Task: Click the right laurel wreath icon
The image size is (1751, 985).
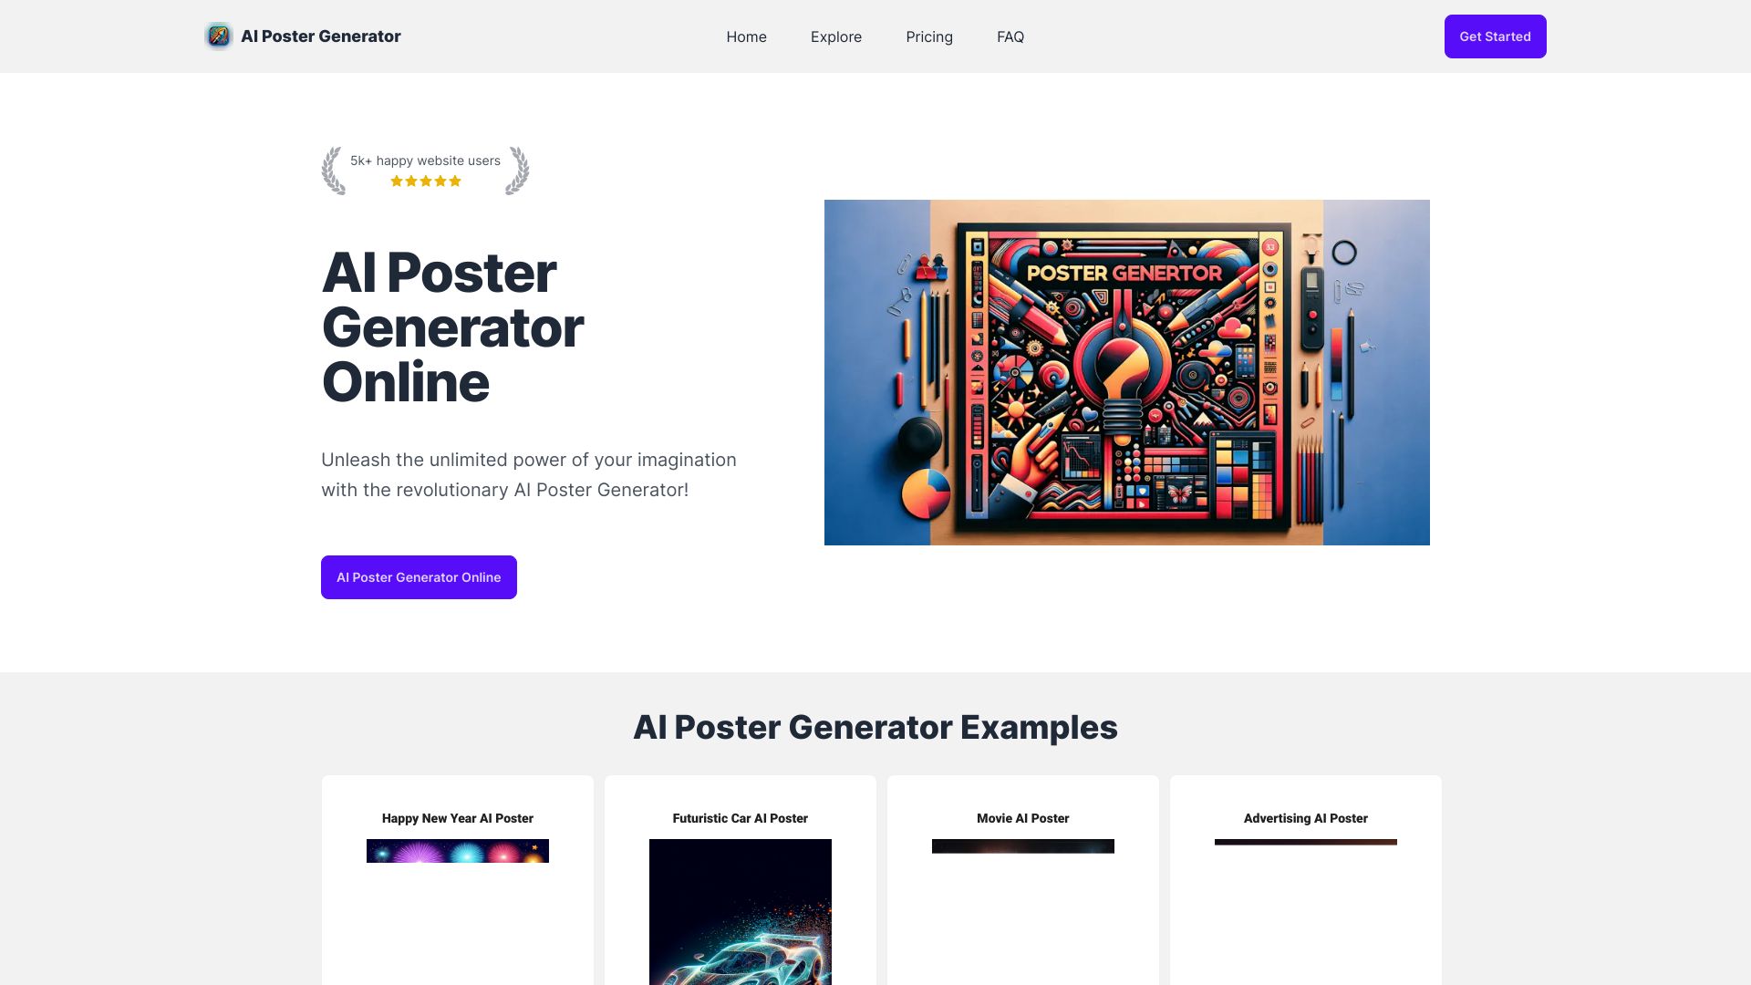Action: [516, 170]
